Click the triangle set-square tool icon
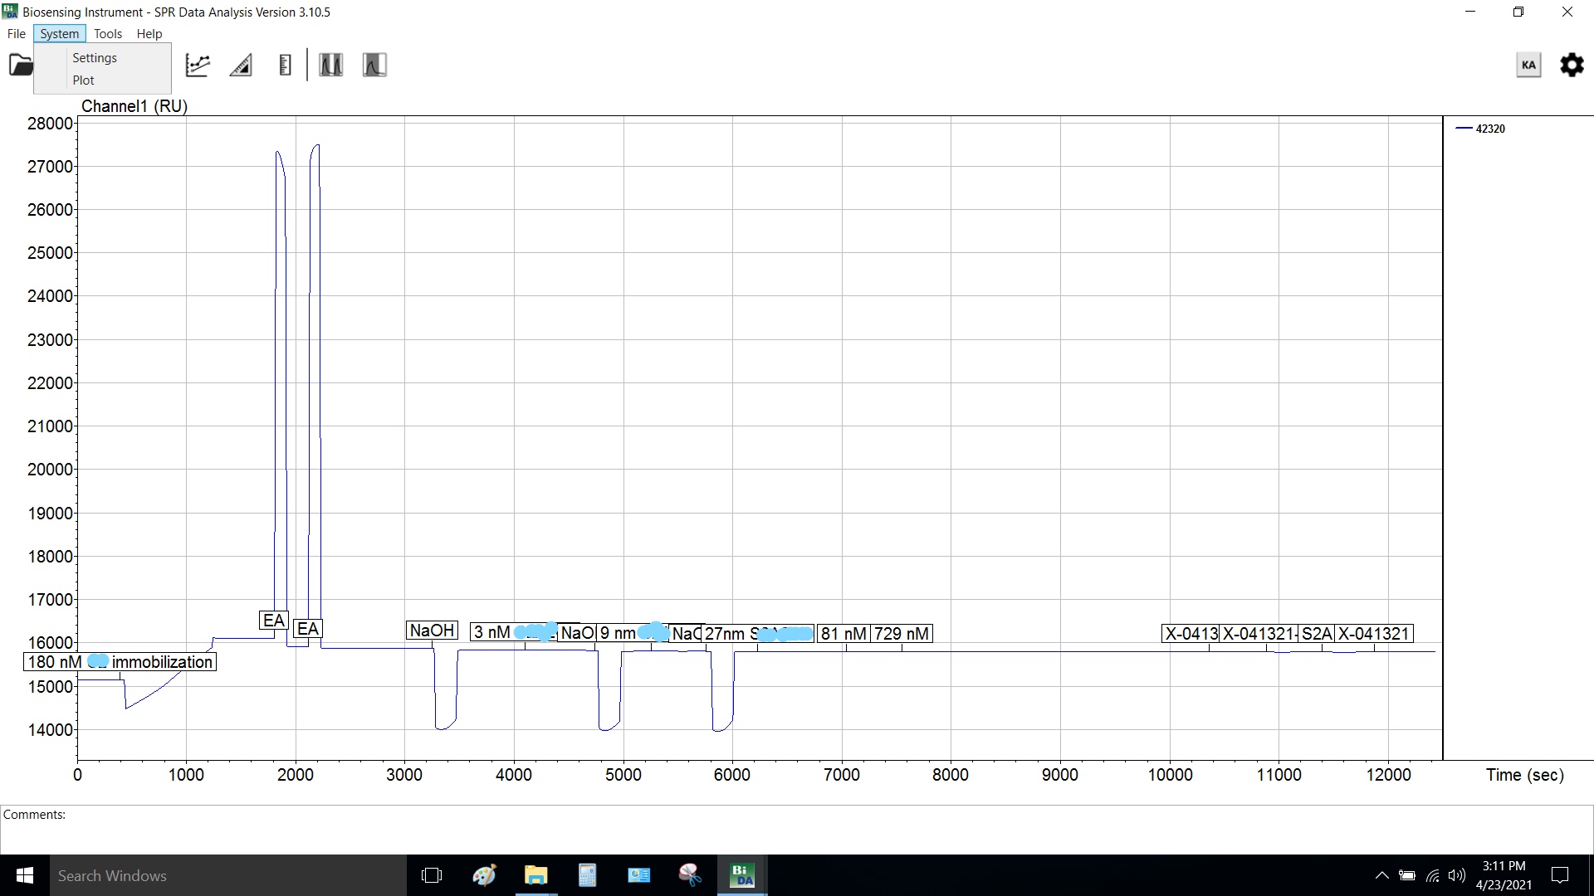The width and height of the screenshot is (1594, 896). click(241, 65)
